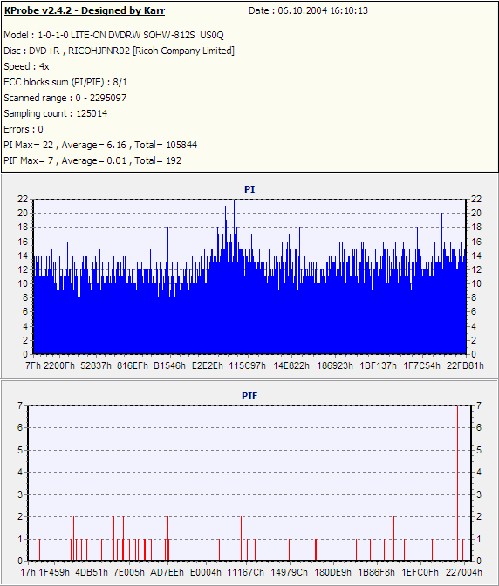Image resolution: width=499 pixels, height=586 pixels.
Task: Click the 20 gridline label on PI left axis
Action: coord(23,213)
